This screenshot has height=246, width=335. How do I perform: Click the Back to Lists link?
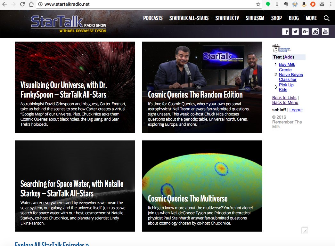pos(284,98)
